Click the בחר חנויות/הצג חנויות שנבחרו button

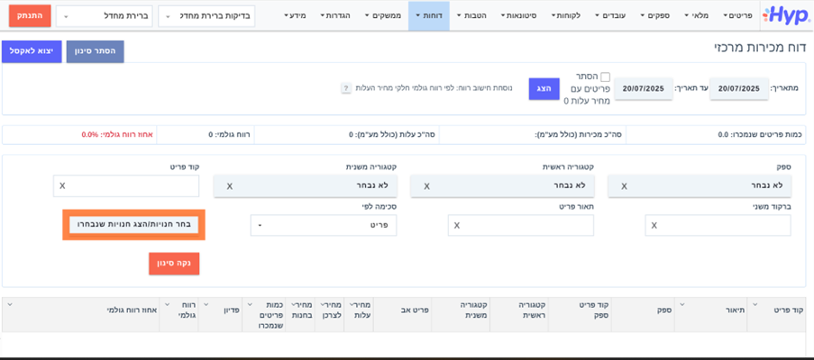(133, 224)
